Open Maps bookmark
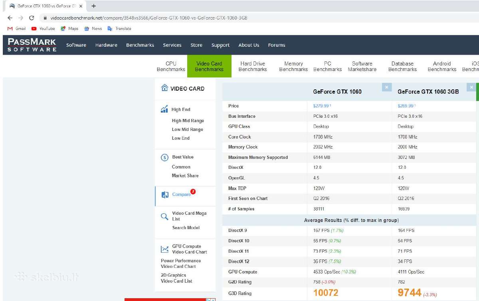Screen dimensions: 479x301 tap(69, 28)
